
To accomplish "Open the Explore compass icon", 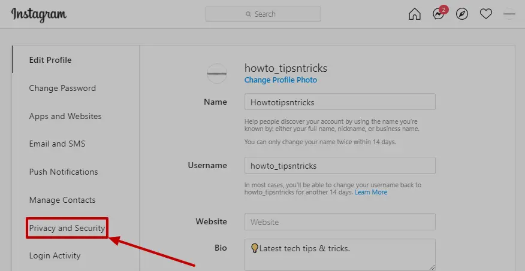I will click(462, 14).
